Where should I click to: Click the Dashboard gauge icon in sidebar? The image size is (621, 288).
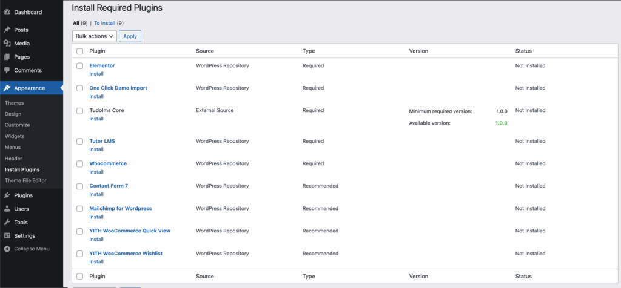pyautogui.click(x=7, y=12)
